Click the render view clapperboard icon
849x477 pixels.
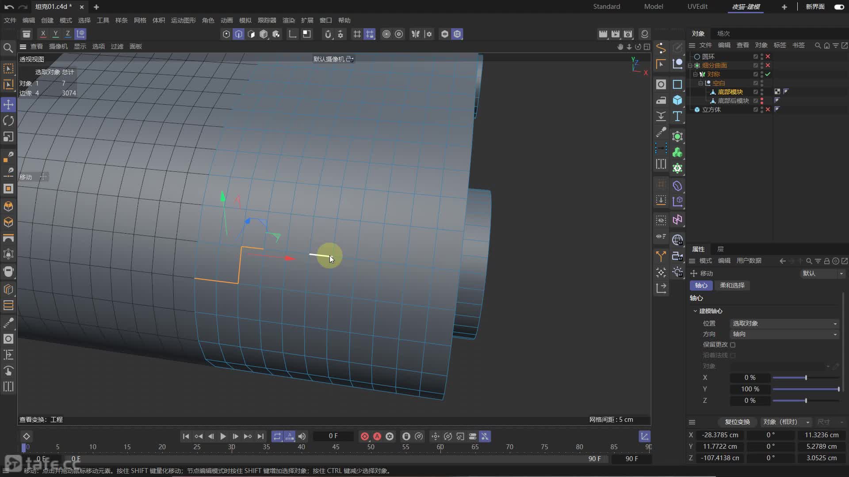[603, 34]
